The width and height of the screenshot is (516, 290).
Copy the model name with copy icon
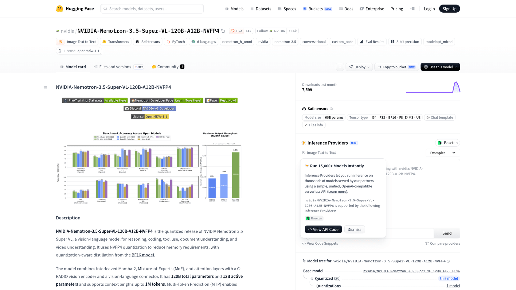pos(223,31)
